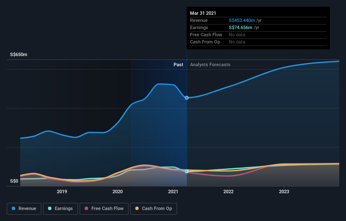Viewport: 346px width, 221px height.
Task: Toggle the Revenue legend series
Action: [x=24, y=209]
